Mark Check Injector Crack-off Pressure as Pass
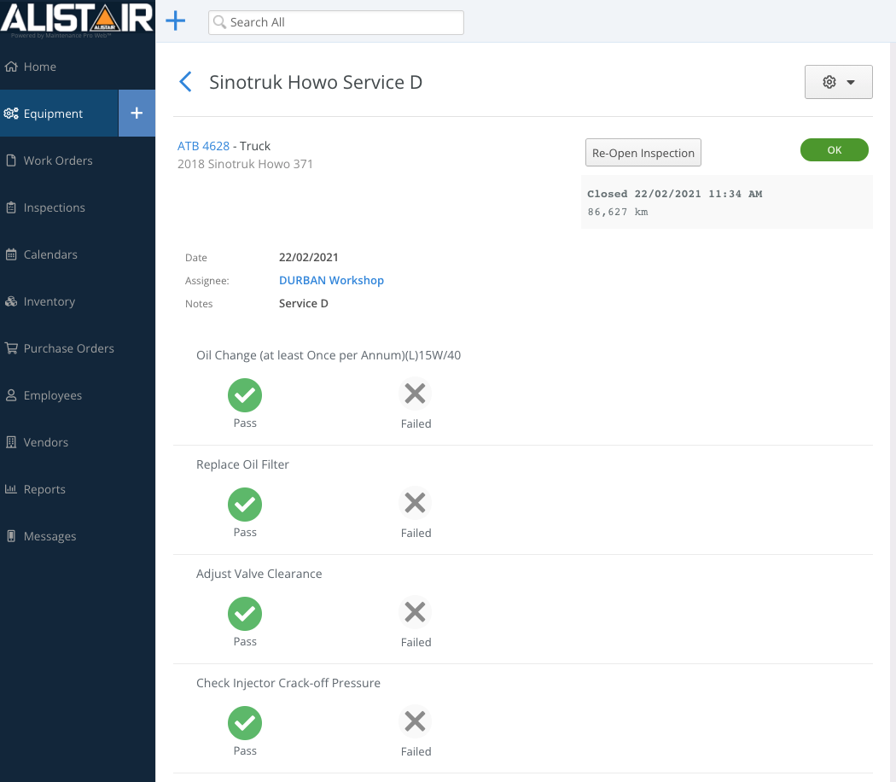The image size is (896, 782). coord(245,722)
